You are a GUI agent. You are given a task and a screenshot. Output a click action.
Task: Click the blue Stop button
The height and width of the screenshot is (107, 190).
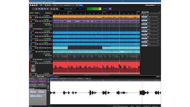[x=42, y=9]
